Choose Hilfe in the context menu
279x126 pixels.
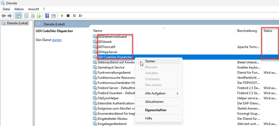point(158,118)
